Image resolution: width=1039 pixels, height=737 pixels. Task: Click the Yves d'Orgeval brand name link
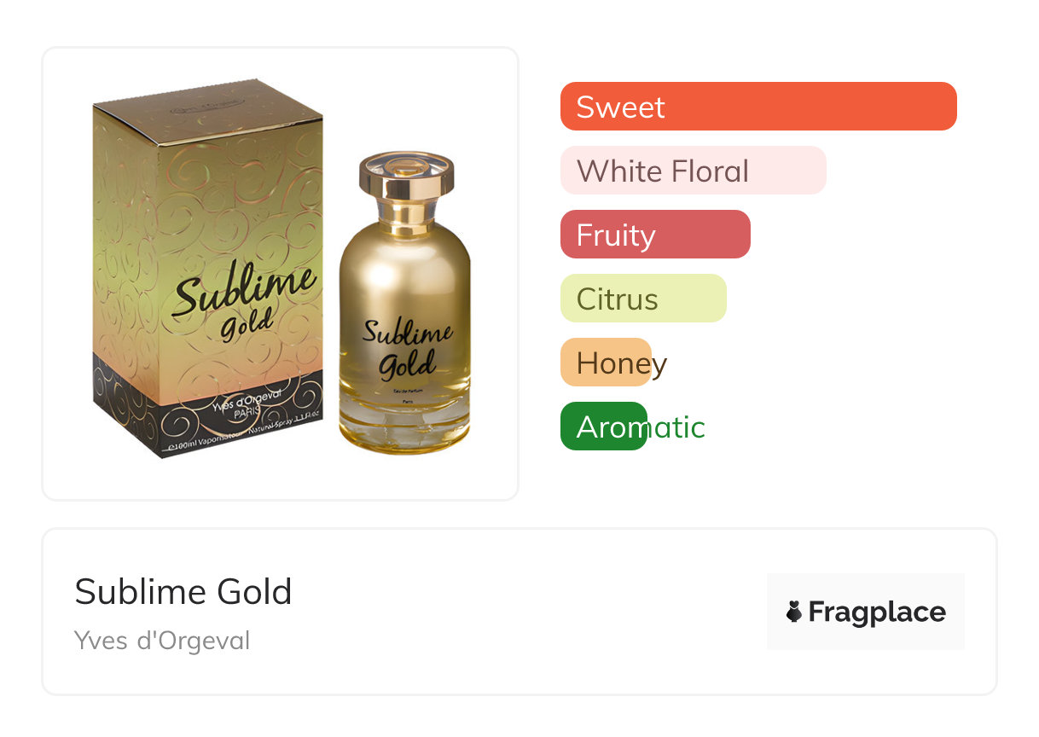click(x=162, y=641)
